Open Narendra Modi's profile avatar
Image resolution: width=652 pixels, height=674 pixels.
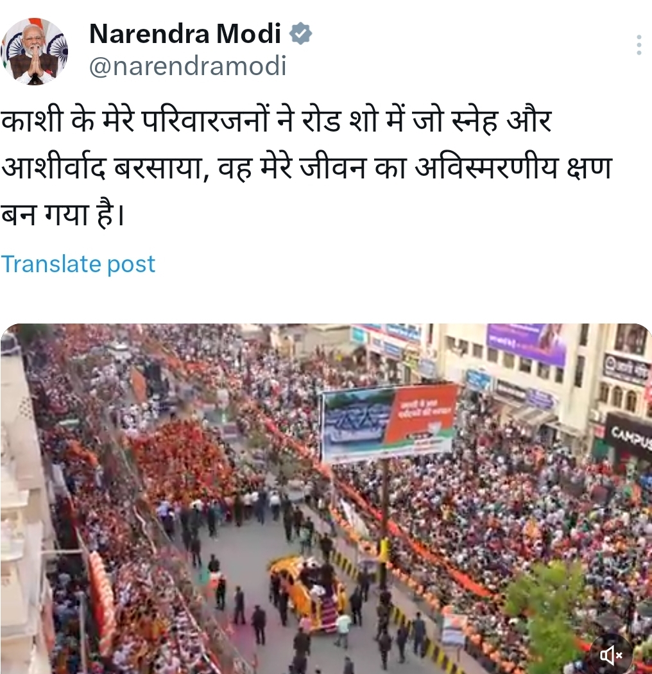point(35,51)
